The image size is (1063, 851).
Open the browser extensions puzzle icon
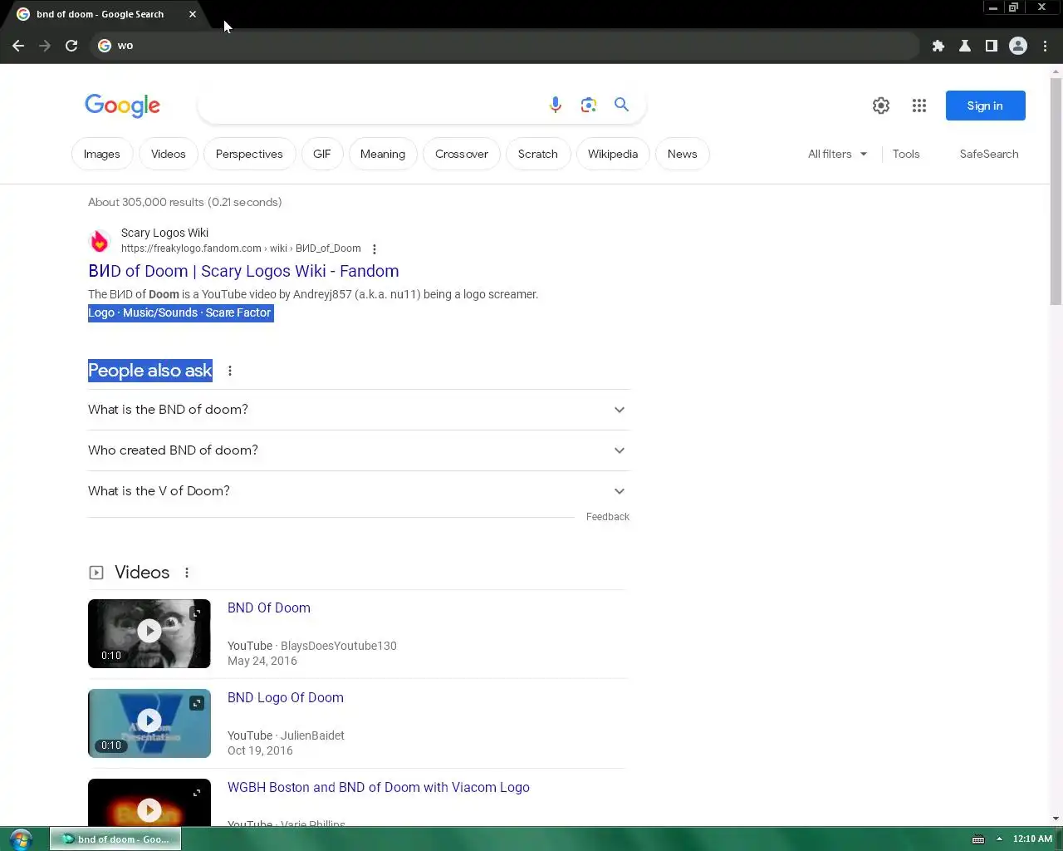[938, 46]
